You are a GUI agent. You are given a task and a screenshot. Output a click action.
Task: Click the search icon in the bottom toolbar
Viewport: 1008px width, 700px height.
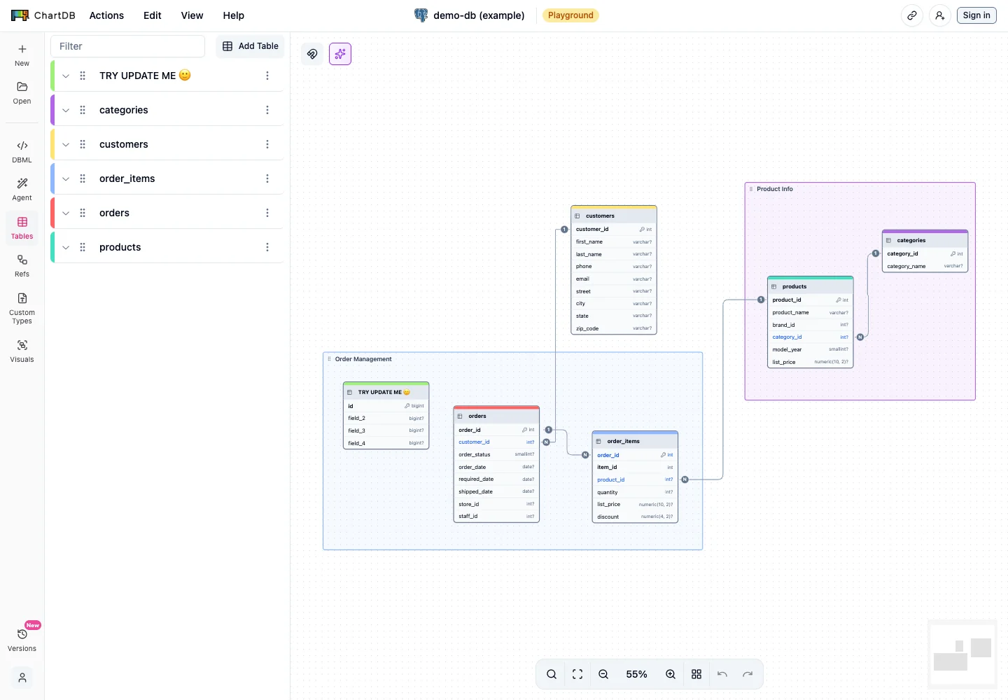pos(552,674)
